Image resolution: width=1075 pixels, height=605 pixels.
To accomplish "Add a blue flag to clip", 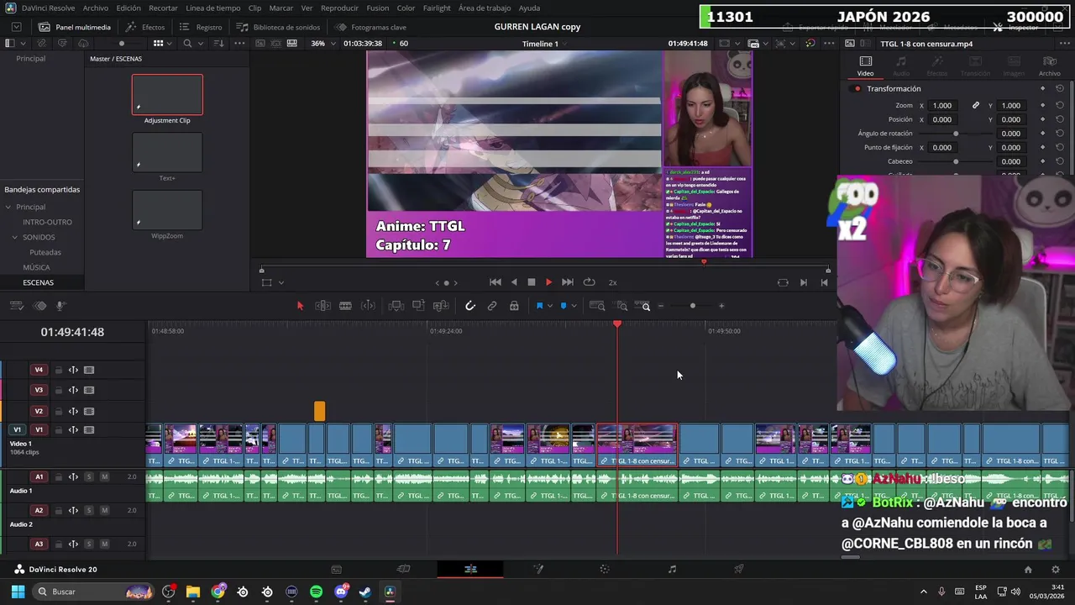I will point(539,306).
